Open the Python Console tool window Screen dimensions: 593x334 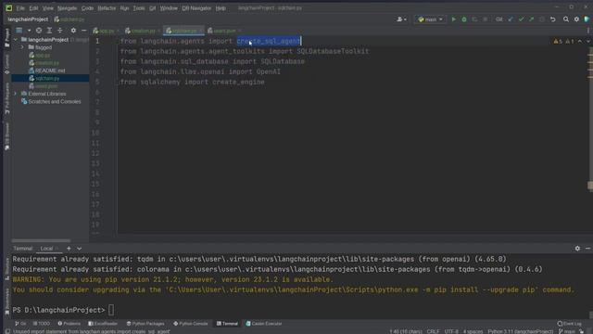tap(191, 324)
